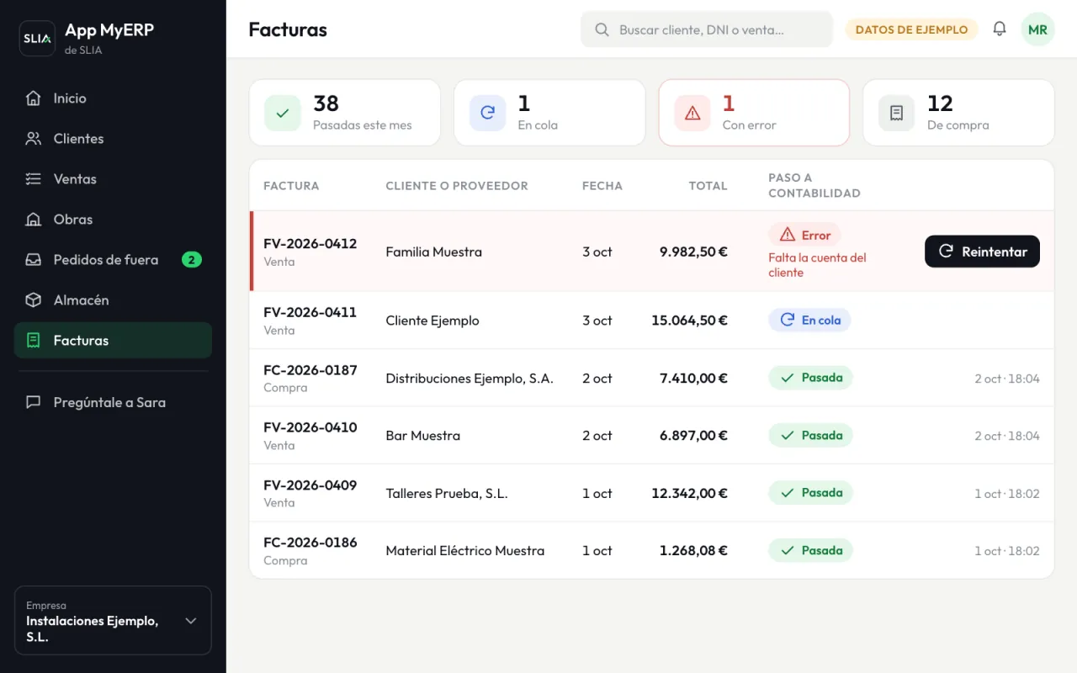
Task: Click the Pasada badge on FC-2026-0187 row
Action: pos(810,378)
